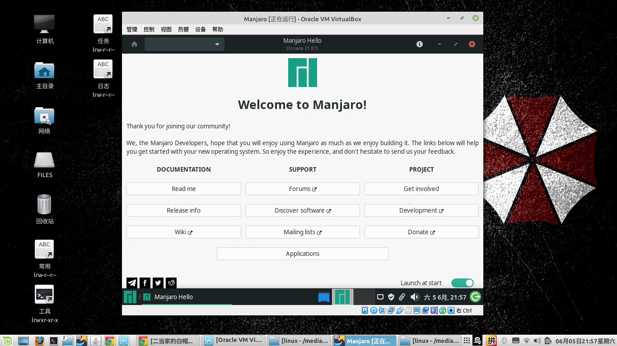
Task: Open the 帮助 menu in VirtualBox
Action: tap(218, 29)
